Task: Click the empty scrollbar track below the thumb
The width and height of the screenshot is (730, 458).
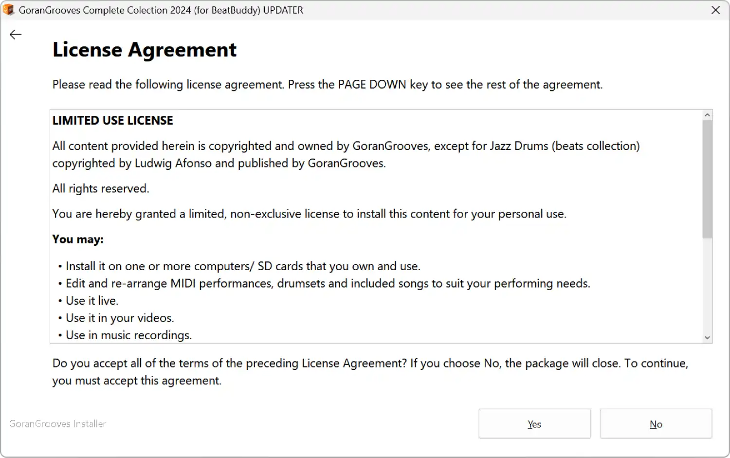Action: pyautogui.click(x=707, y=285)
